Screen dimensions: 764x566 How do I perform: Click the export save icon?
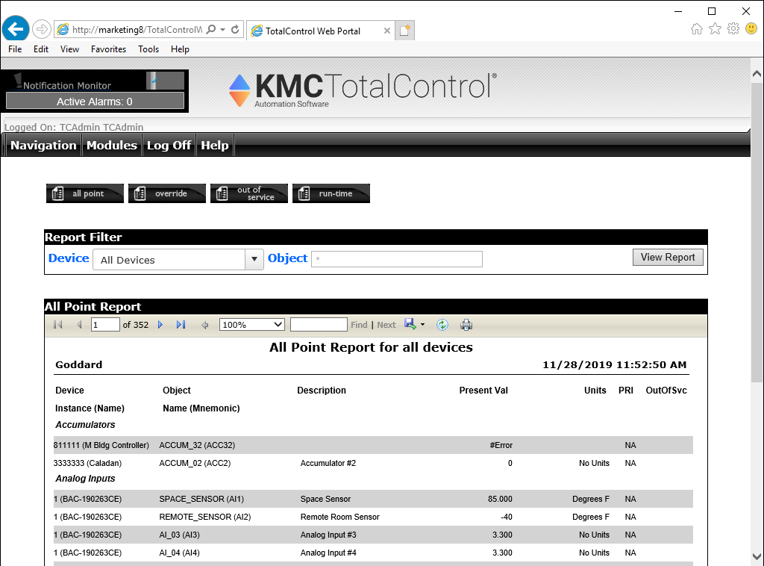(410, 324)
